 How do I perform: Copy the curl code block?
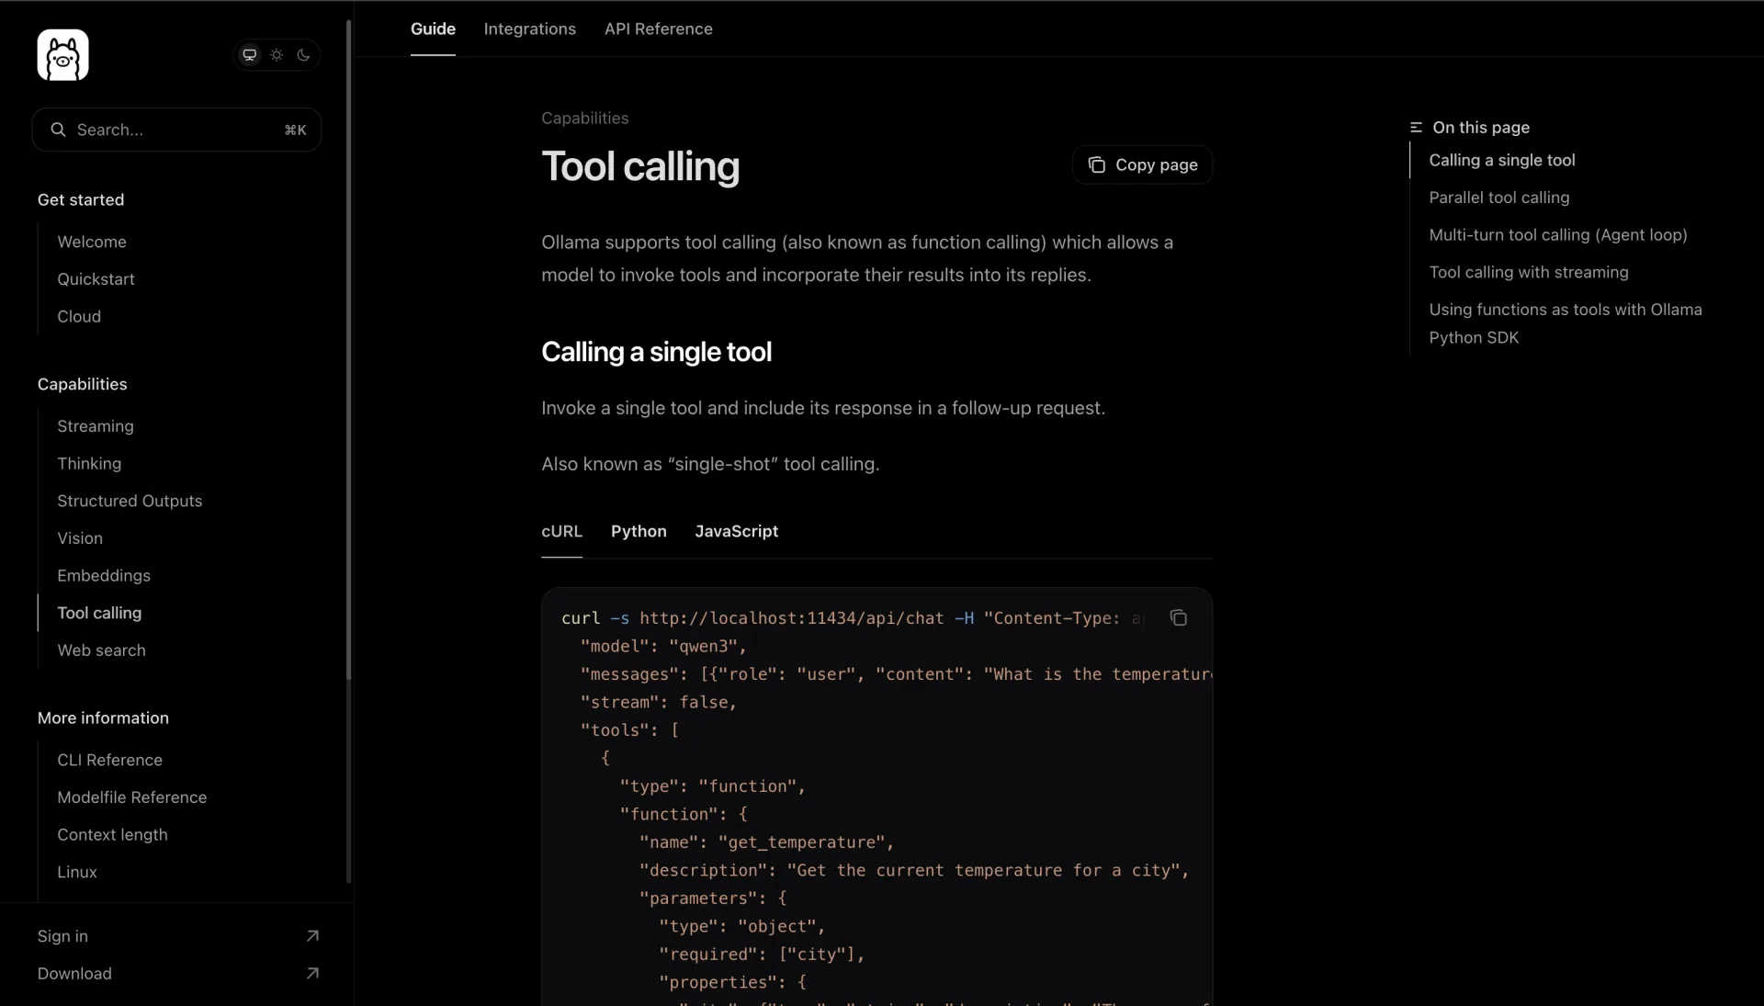(1179, 618)
